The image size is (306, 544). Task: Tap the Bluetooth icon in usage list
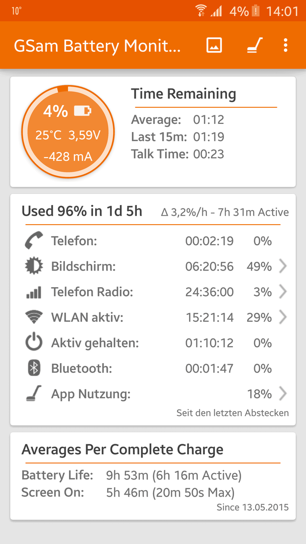pyautogui.click(x=34, y=368)
